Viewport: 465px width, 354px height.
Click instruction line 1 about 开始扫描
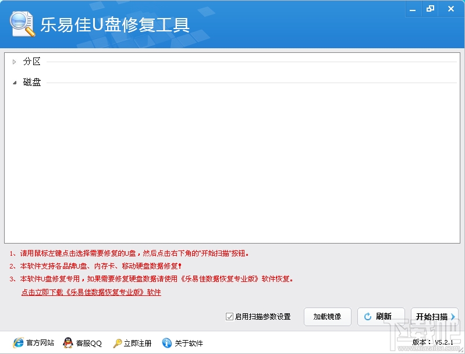coord(129,253)
